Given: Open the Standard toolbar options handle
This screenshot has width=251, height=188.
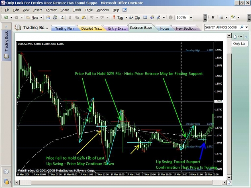Looking at the screenshot, I should pos(205,18).
